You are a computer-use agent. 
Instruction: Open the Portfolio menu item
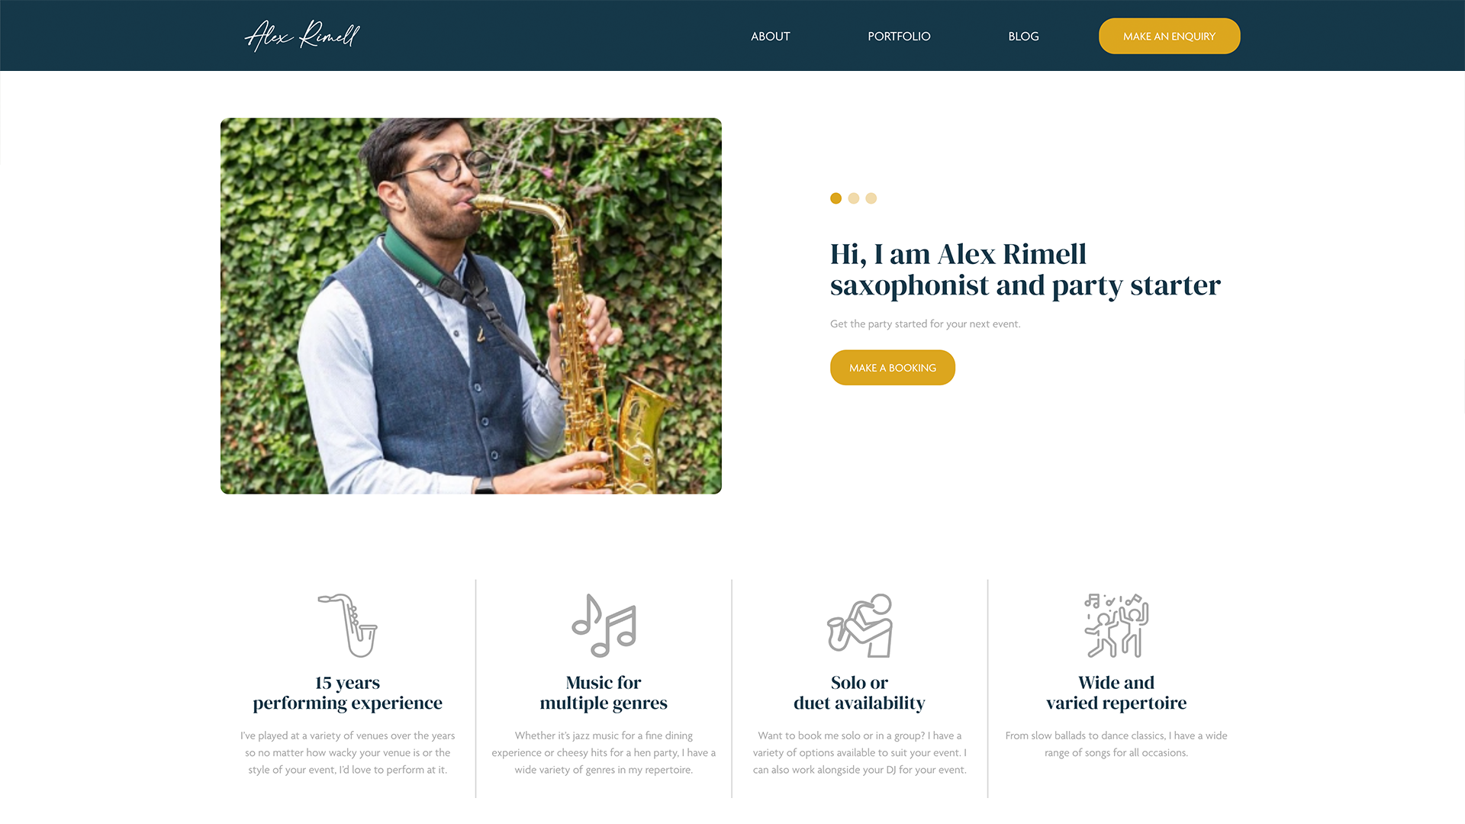pyautogui.click(x=899, y=36)
